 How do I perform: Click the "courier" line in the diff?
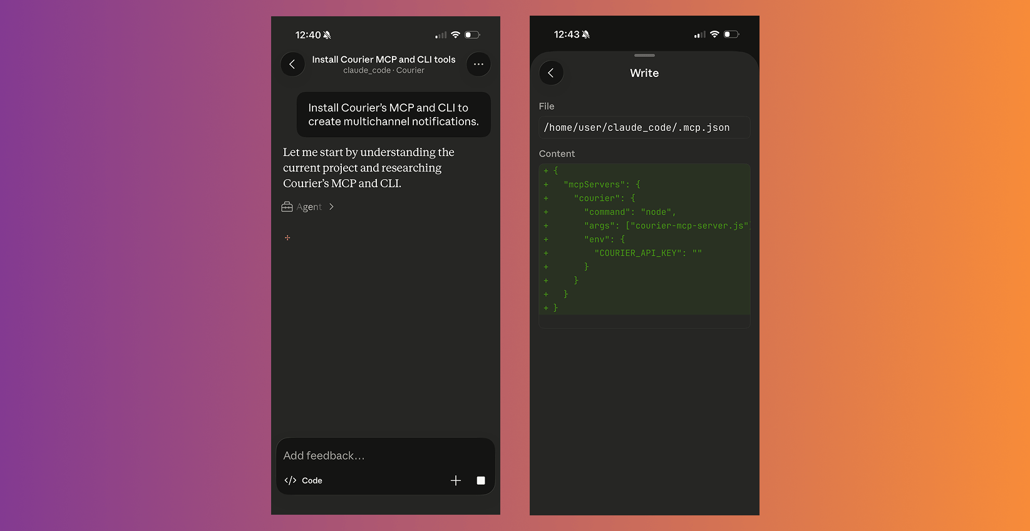[604, 198]
